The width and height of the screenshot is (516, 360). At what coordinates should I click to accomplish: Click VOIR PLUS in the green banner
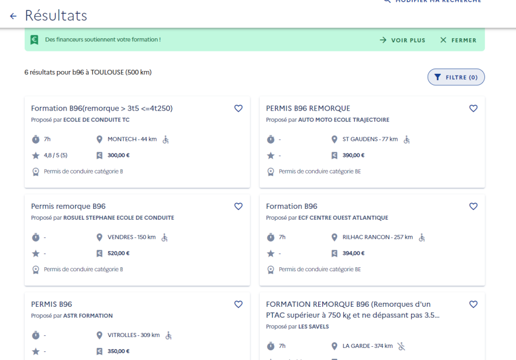pos(402,40)
